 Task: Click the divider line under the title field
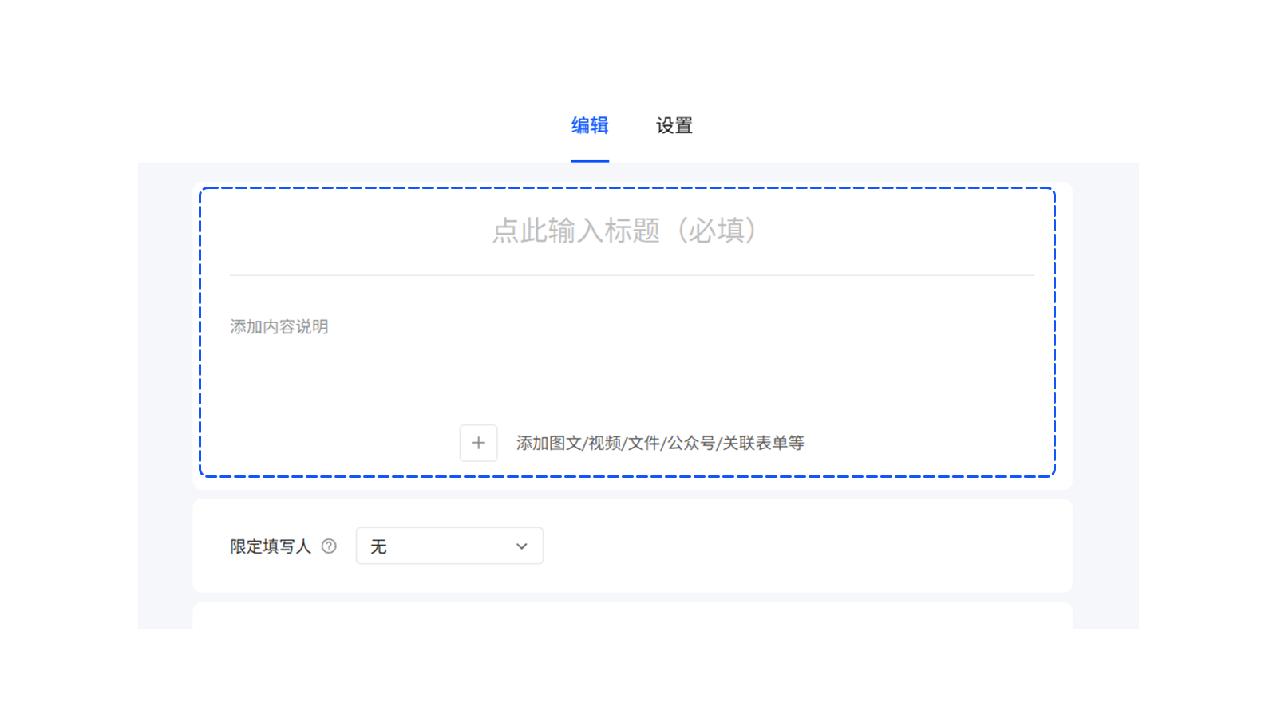[631, 274]
